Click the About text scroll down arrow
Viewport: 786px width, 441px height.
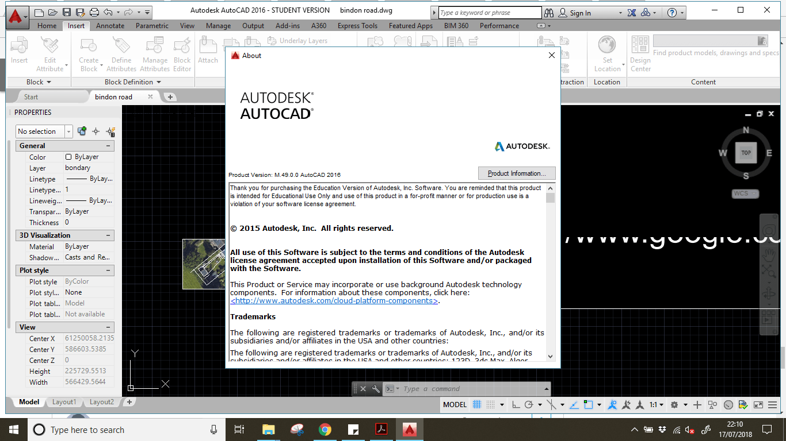tap(551, 356)
